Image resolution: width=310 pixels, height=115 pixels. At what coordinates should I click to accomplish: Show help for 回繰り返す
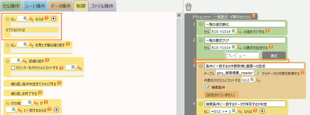click(47, 60)
